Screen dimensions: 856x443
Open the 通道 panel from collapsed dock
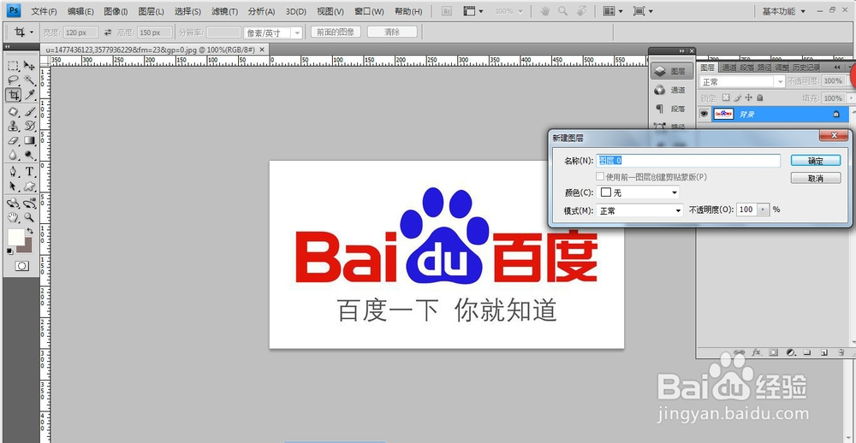coord(671,90)
